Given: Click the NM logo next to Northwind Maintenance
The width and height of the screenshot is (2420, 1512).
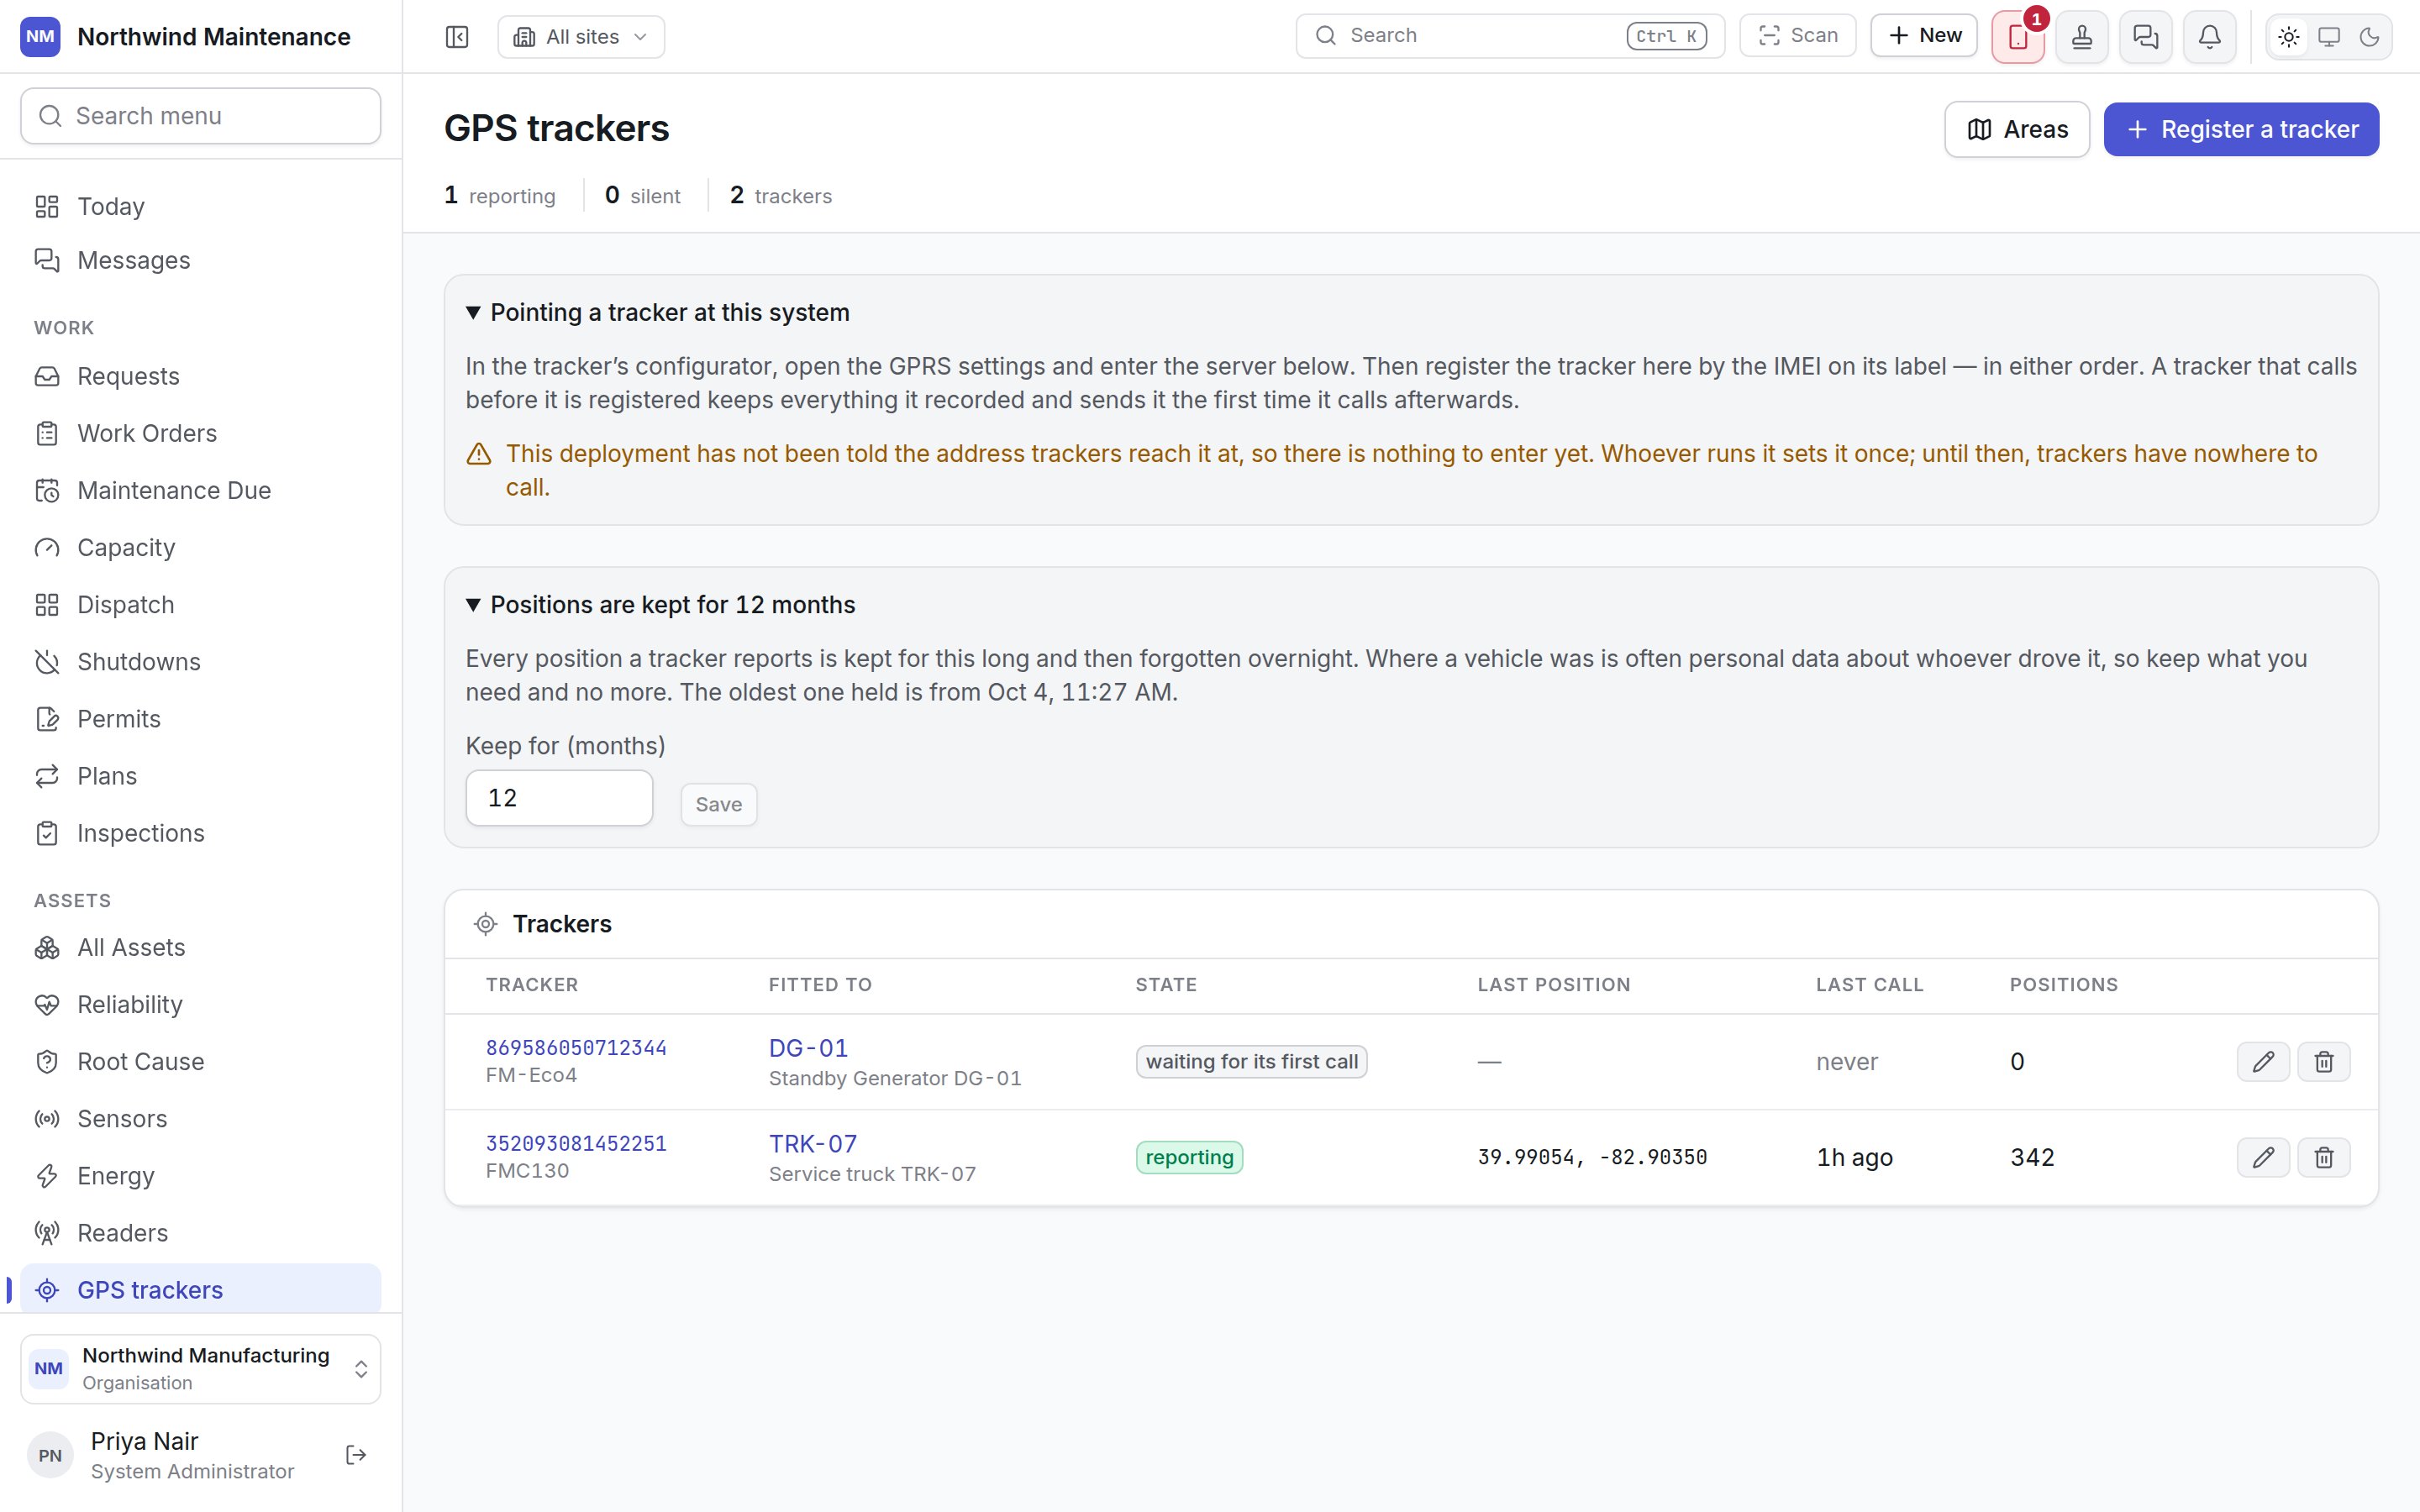Looking at the screenshot, I should (40, 37).
